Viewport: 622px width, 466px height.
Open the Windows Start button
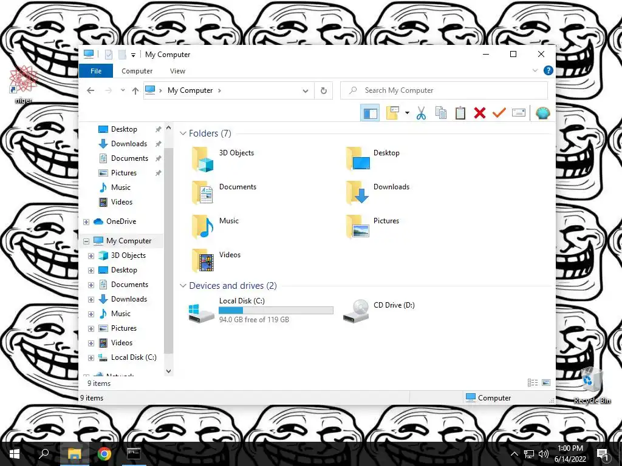click(15, 454)
